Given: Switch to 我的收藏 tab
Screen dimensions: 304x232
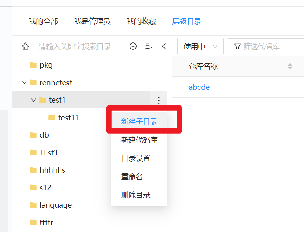Looking at the screenshot, I should pos(141,21).
